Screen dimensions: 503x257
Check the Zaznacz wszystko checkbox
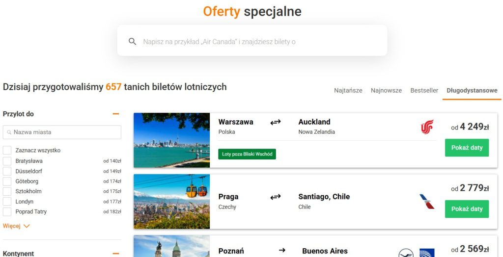[x=7, y=150]
